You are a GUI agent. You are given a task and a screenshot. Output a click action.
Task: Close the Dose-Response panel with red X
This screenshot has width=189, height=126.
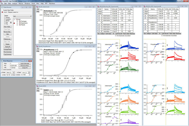tap(30, 61)
